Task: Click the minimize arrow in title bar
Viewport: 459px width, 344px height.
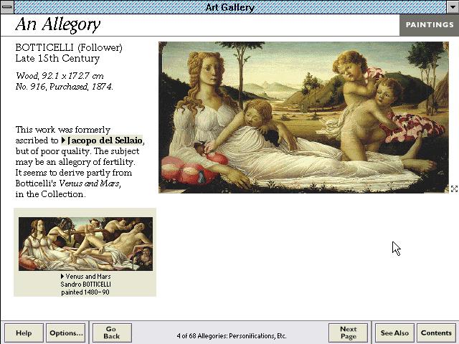Action: coord(453,6)
